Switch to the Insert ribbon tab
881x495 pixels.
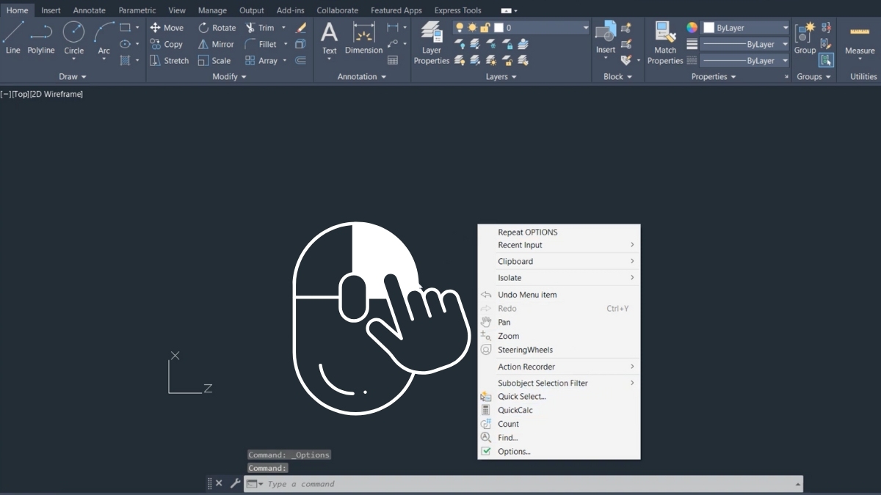pyautogui.click(x=51, y=10)
